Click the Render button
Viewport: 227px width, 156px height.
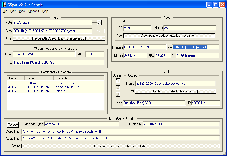point(13,125)
